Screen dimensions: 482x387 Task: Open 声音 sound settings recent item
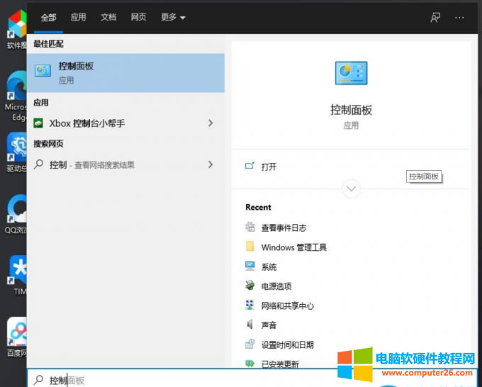pyautogui.click(x=269, y=325)
